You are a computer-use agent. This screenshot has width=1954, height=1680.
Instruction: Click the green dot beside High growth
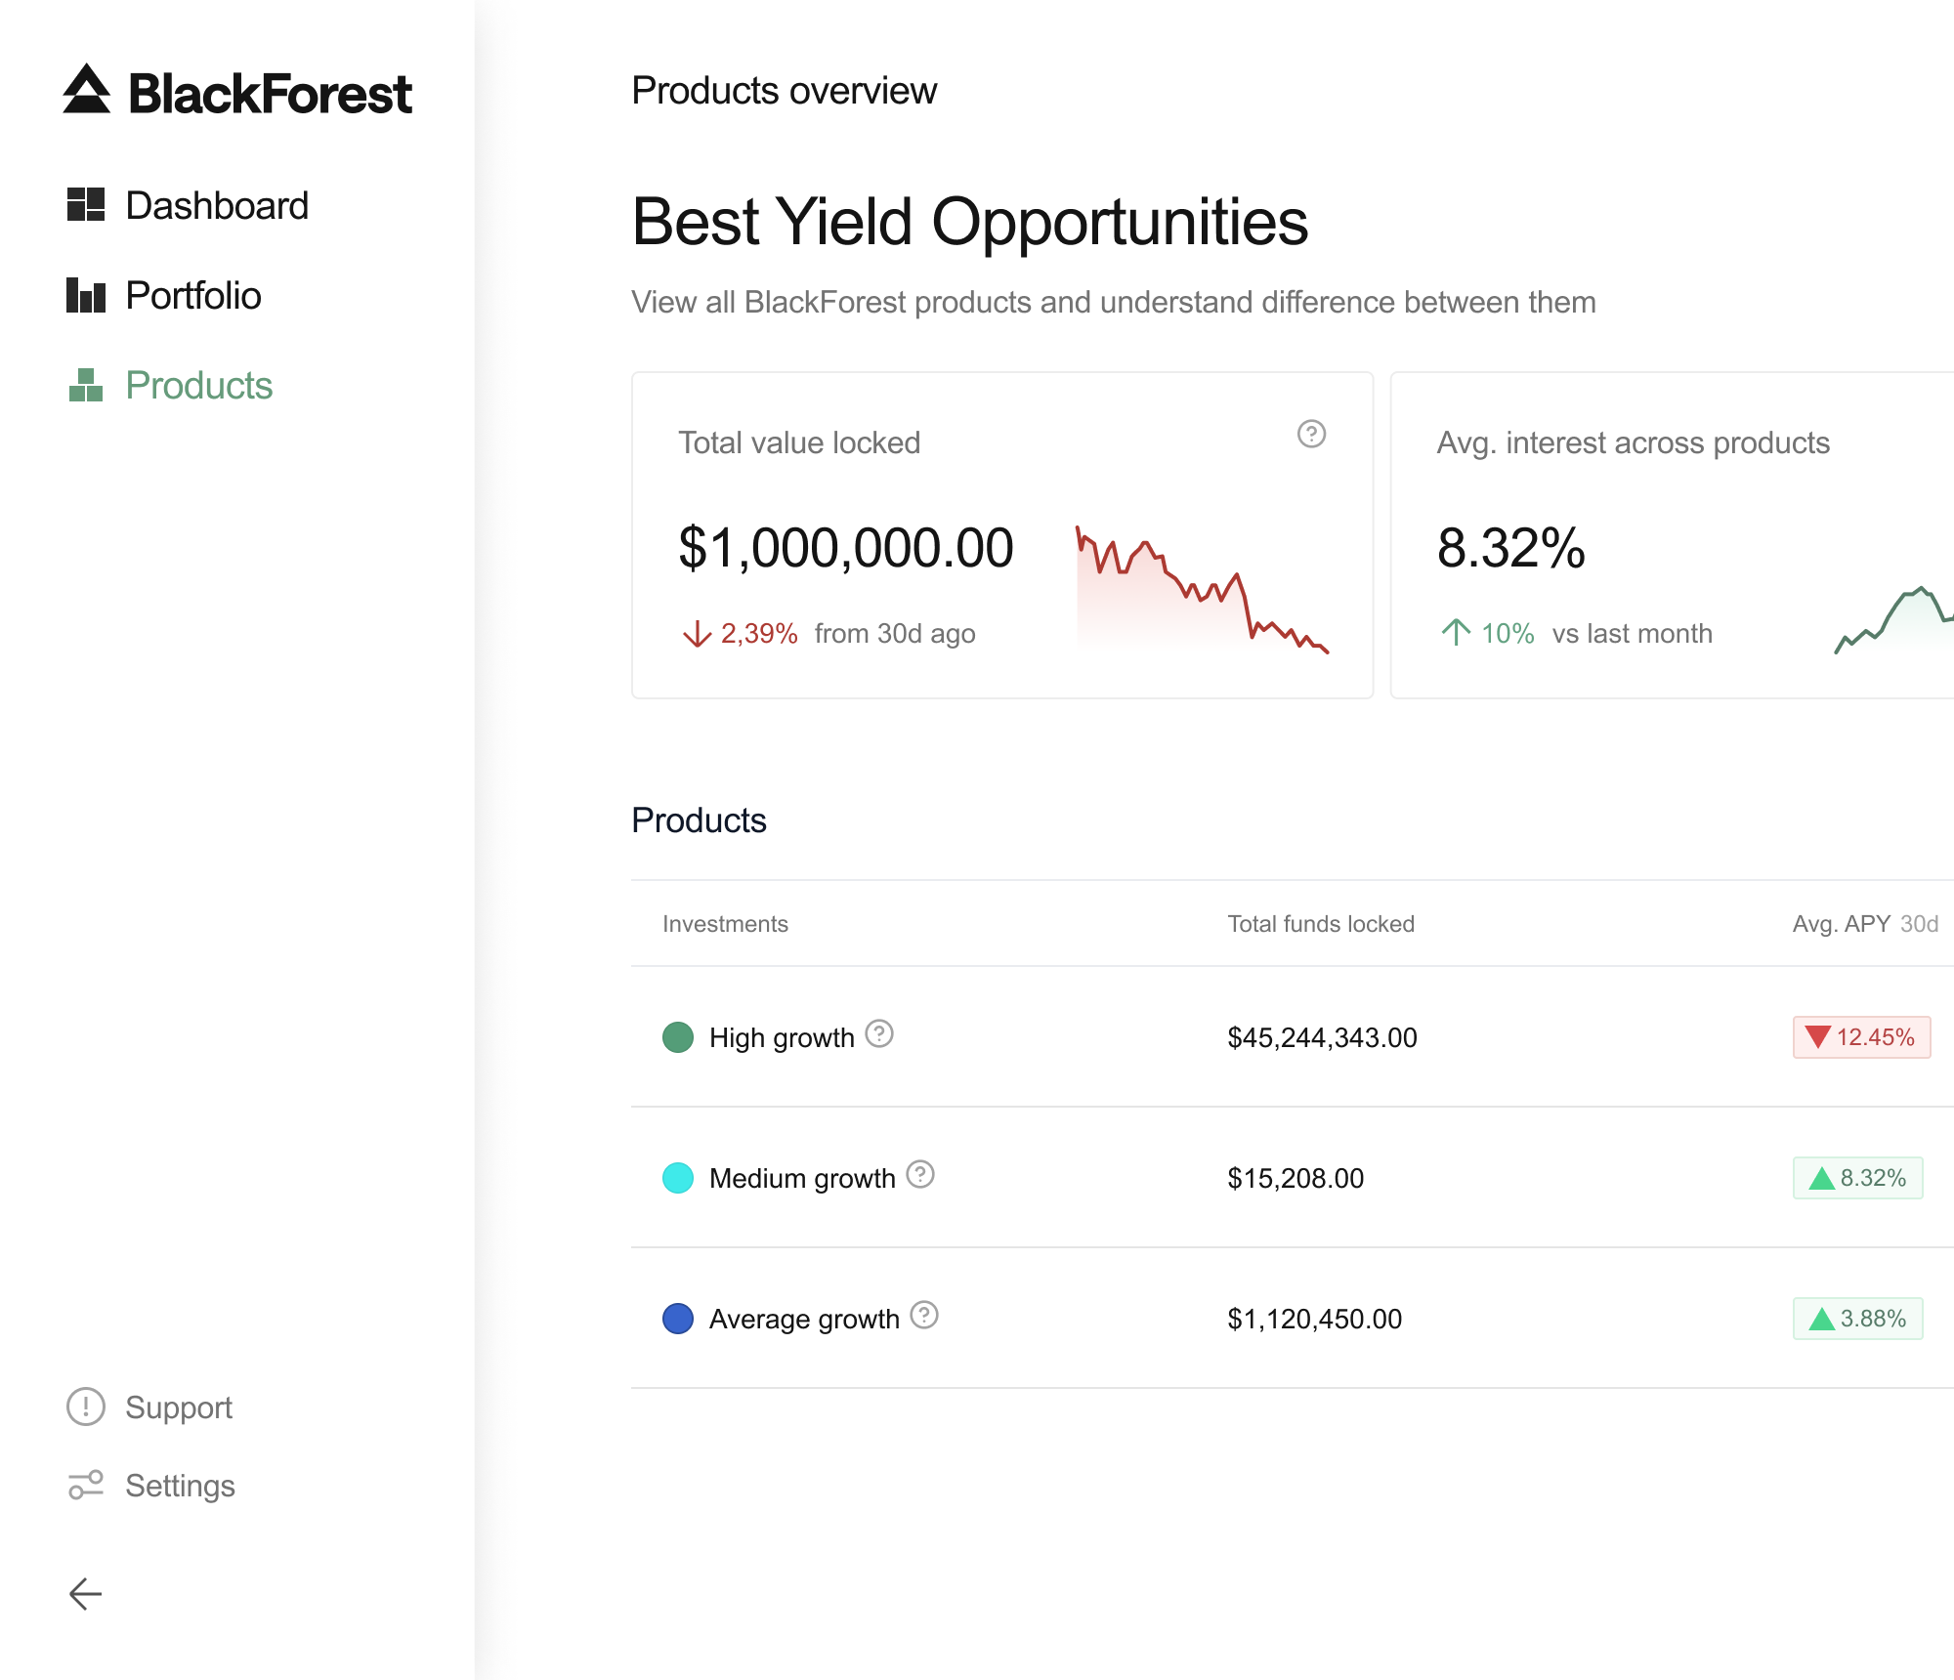[681, 1036]
